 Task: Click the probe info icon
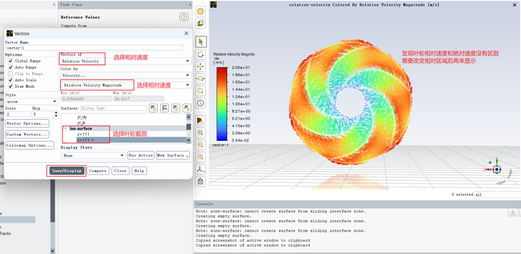tap(200, 103)
